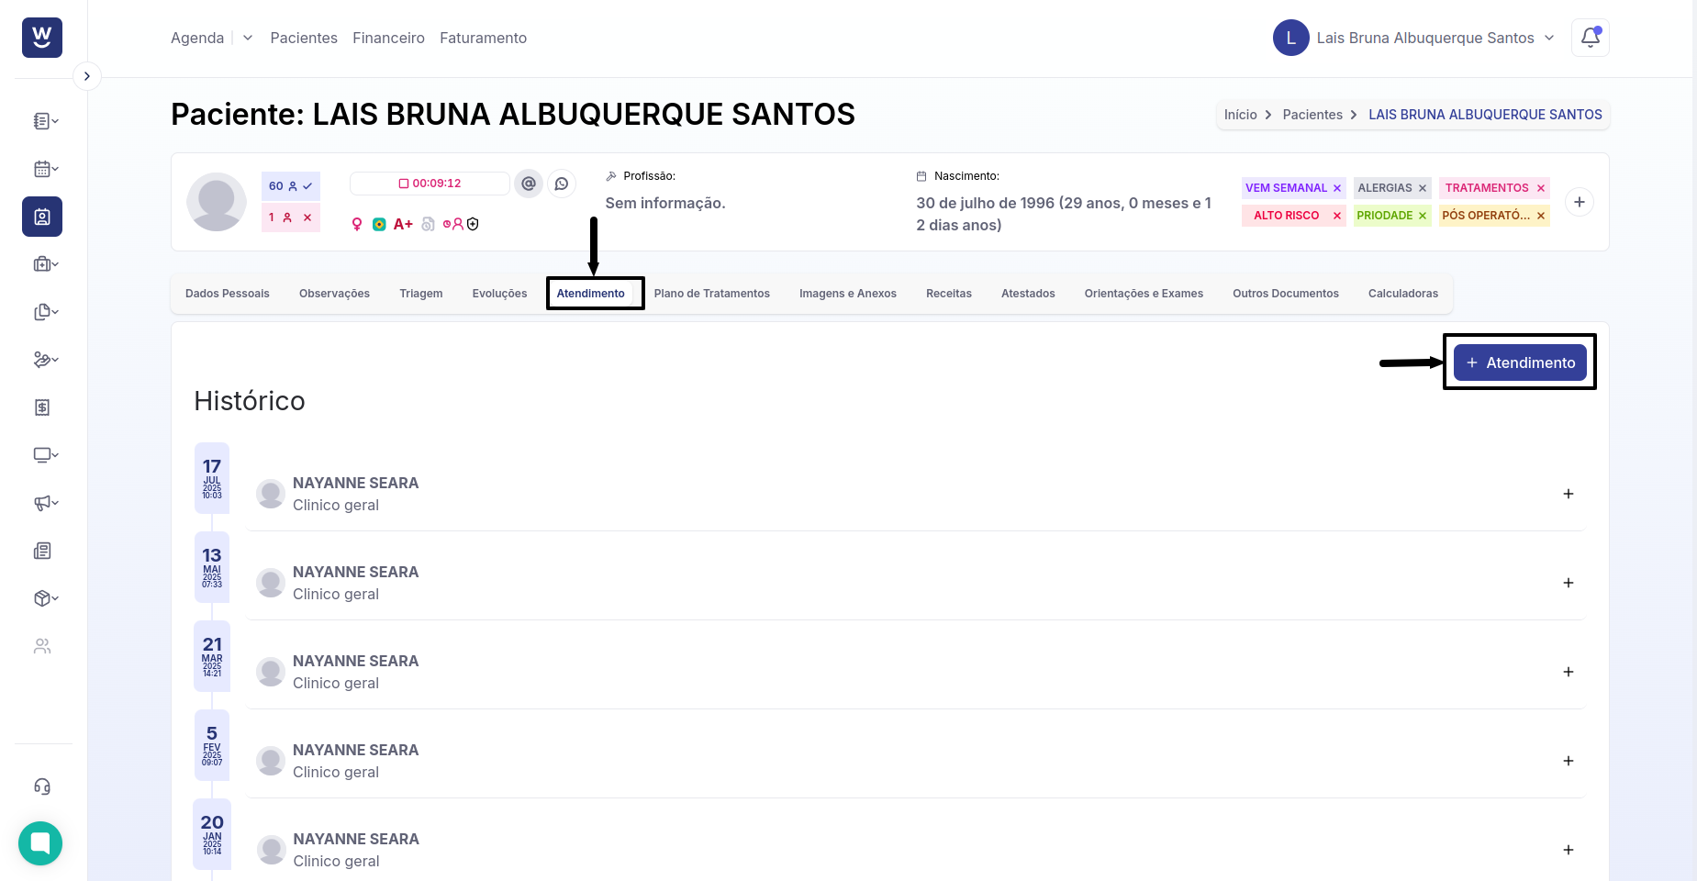Remove the VEM SEMANAL tag
Viewport: 1697px width, 881px height.
tap(1337, 188)
